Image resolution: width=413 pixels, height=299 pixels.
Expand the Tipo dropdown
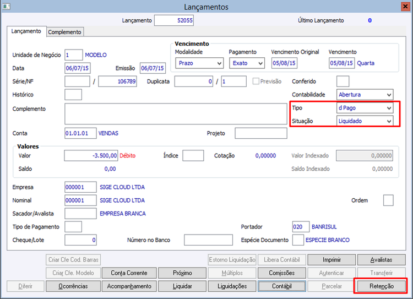point(365,108)
